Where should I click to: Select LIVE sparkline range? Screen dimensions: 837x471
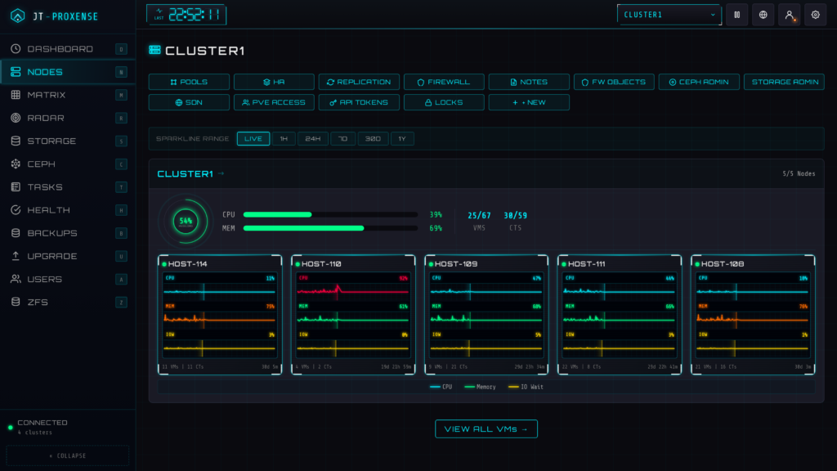click(x=253, y=139)
